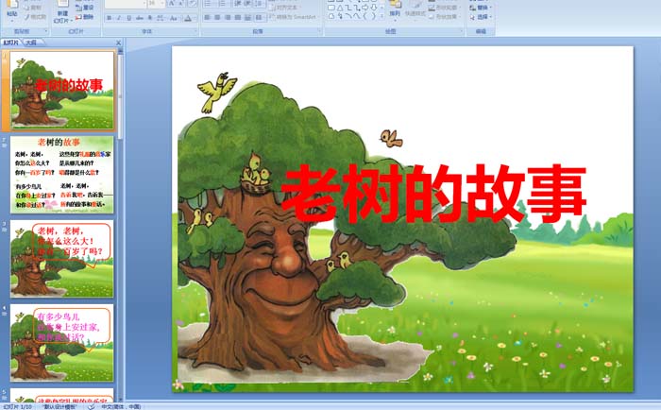Click Increase Font Size icon

point(172,4)
